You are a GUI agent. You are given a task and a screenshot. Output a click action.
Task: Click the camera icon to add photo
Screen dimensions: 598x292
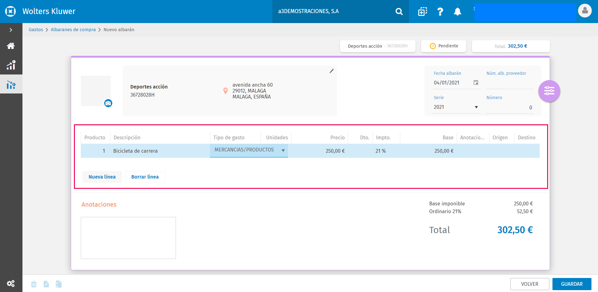(x=108, y=103)
